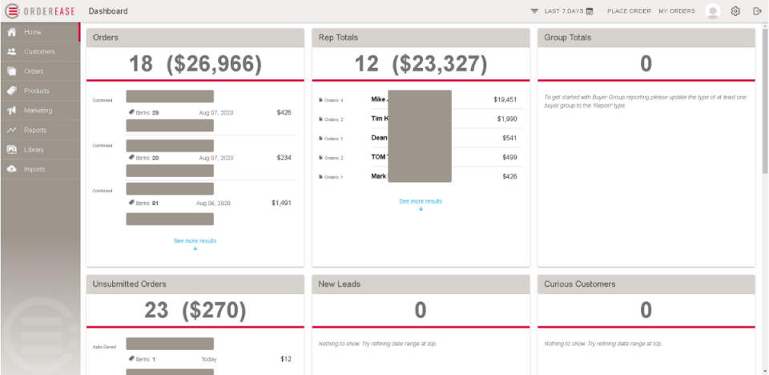Click the calendar icon beside Last 7 Days
The height and width of the screenshot is (375, 769).
pyautogui.click(x=590, y=11)
